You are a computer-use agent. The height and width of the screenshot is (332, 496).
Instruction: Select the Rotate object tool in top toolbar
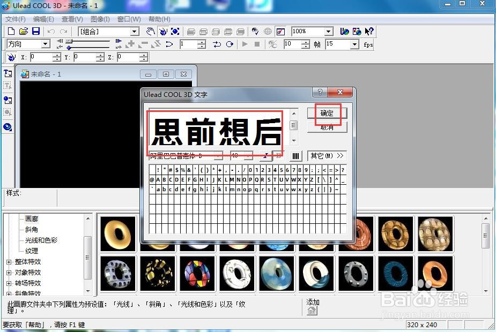tap(163, 31)
